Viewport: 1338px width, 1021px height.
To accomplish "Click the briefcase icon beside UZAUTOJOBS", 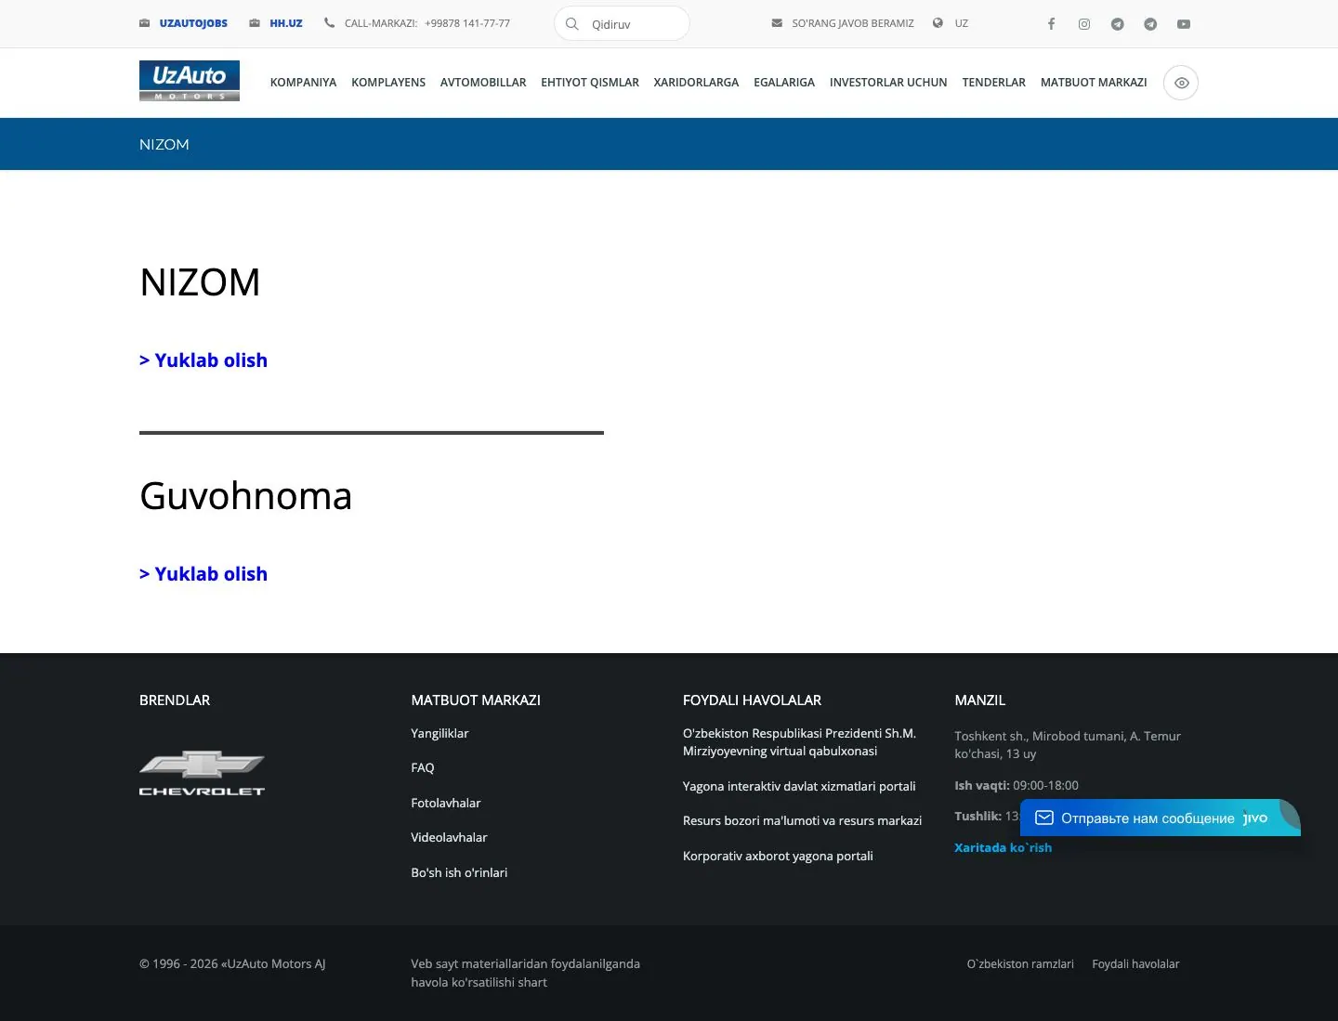I will pos(145,23).
